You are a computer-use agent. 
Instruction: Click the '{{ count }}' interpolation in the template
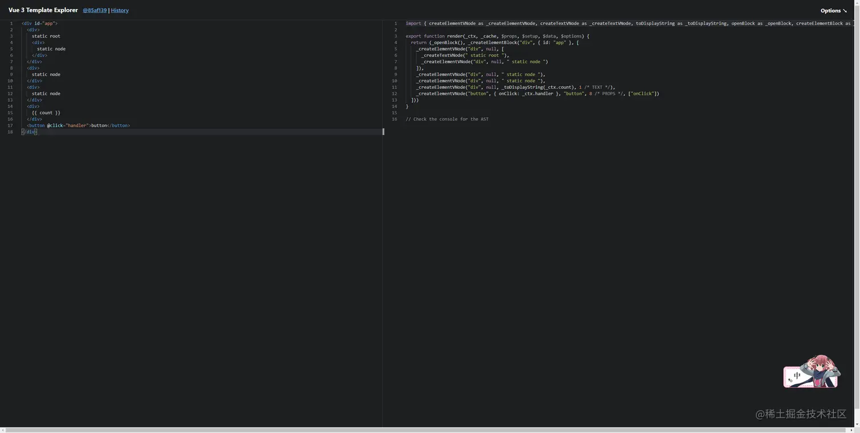tap(46, 113)
